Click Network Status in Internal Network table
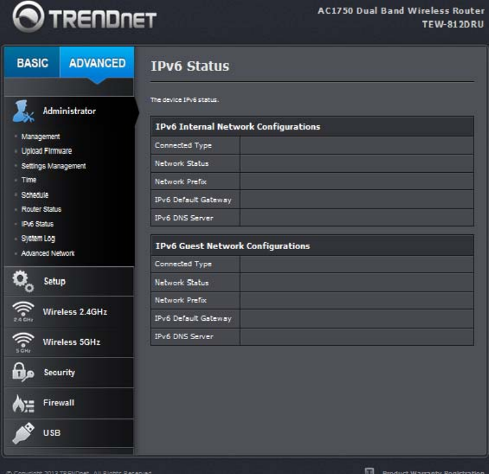The width and height of the screenshot is (489, 474). [181, 163]
